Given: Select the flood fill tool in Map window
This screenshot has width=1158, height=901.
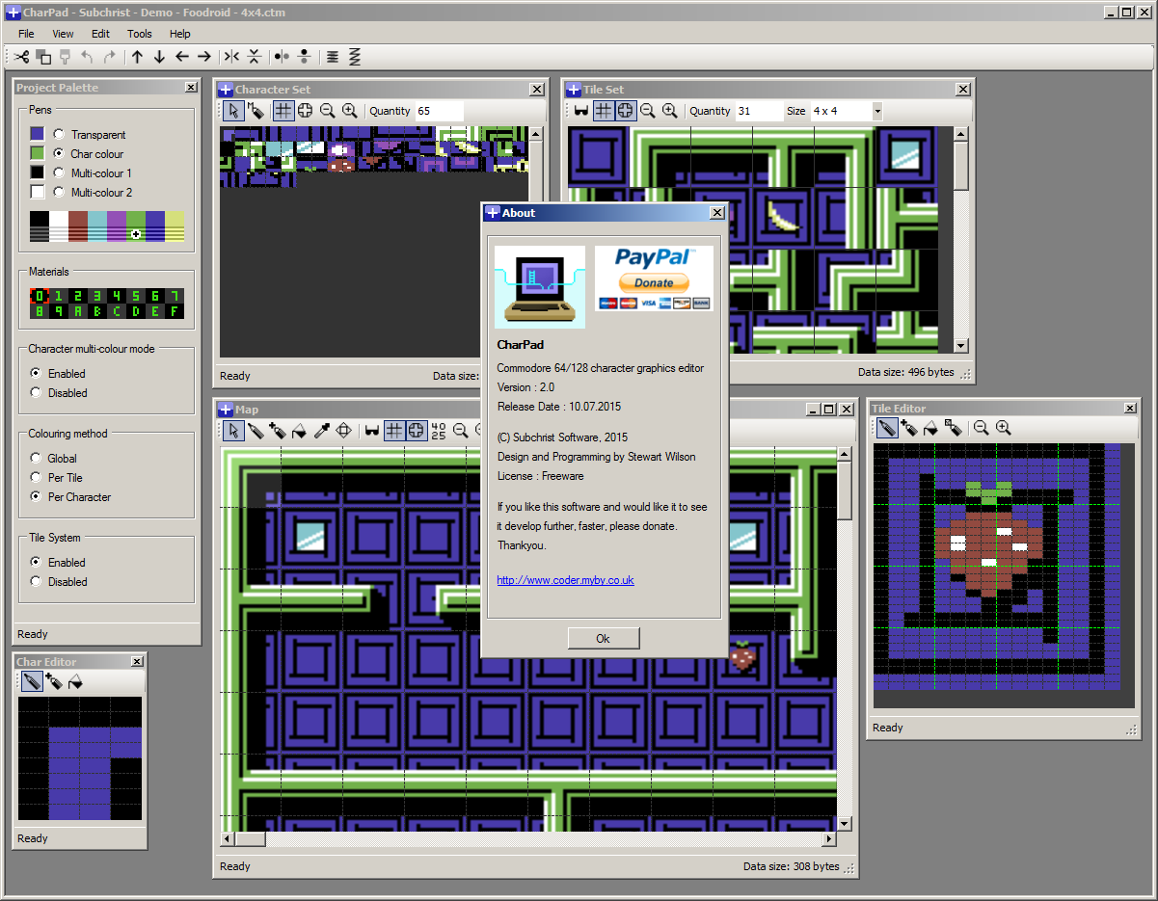Looking at the screenshot, I should coord(300,431).
